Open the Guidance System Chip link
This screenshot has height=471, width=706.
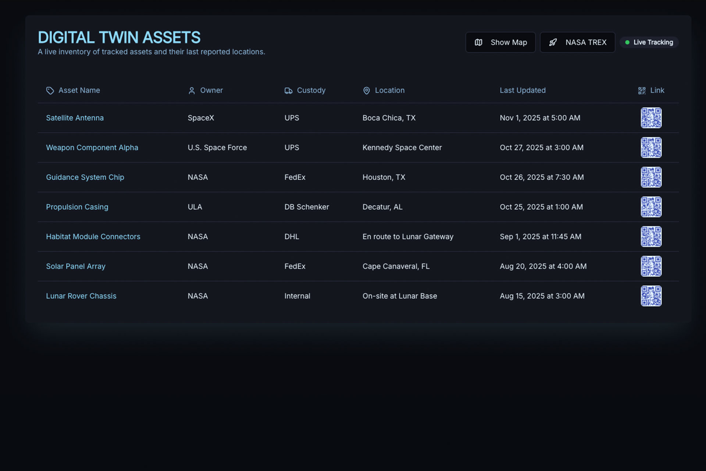click(x=85, y=177)
